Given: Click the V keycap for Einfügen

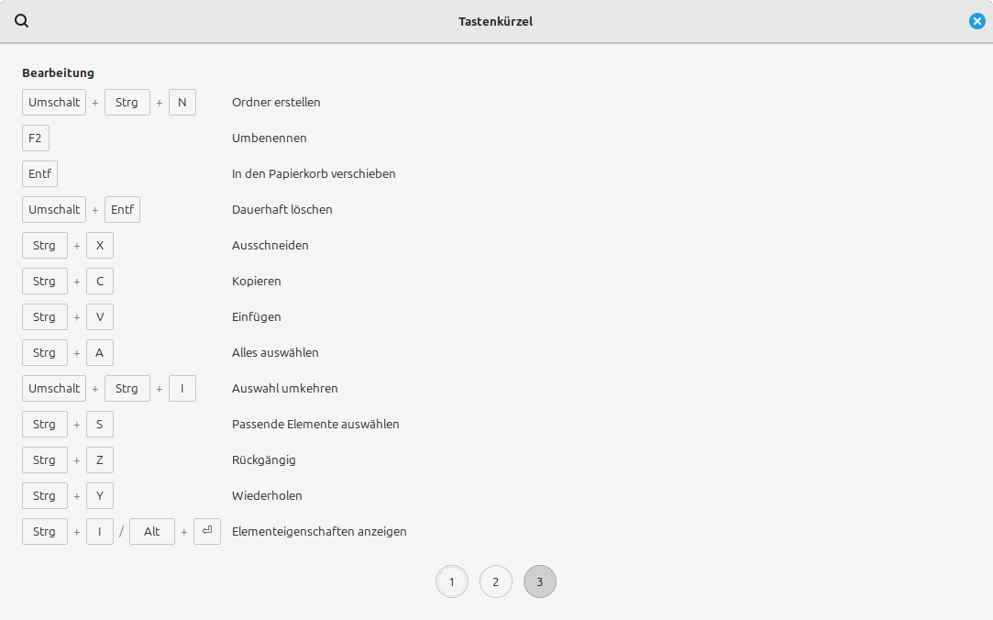Looking at the screenshot, I should (x=100, y=317).
